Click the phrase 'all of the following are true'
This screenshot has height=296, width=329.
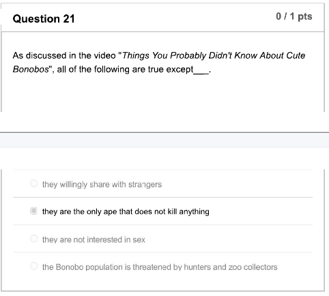tap(111, 69)
